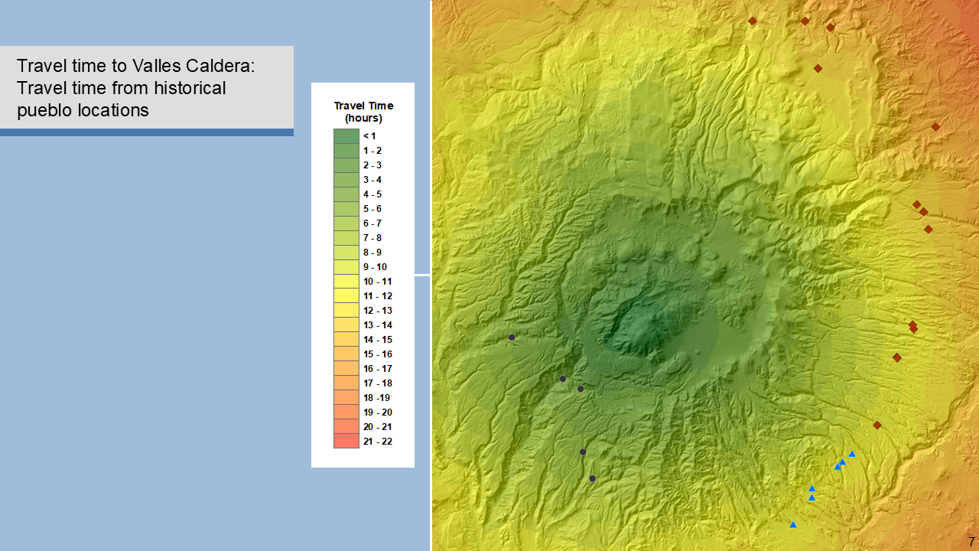Click the red swatch beside '21 - 22'
The height and width of the screenshot is (551, 979).
[346, 442]
